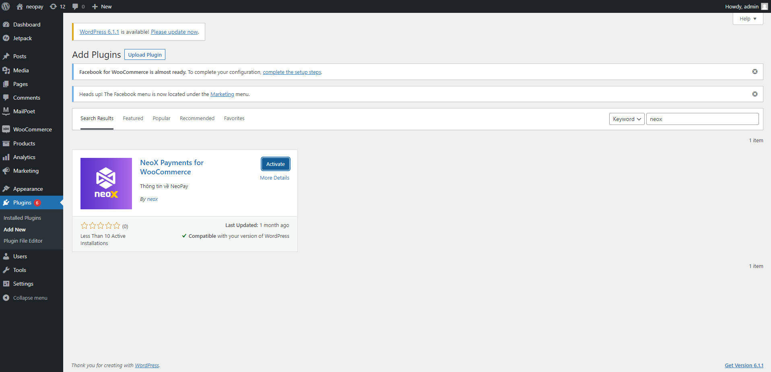
Task: Visit the neox author link
Action: 153,199
